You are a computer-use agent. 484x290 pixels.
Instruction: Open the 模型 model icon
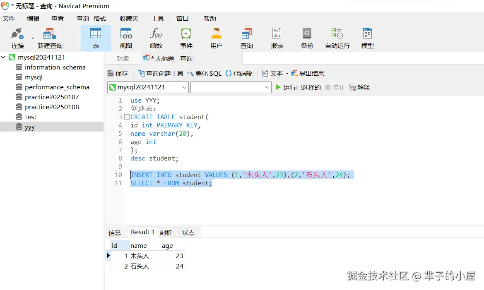pyautogui.click(x=367, y=38)
